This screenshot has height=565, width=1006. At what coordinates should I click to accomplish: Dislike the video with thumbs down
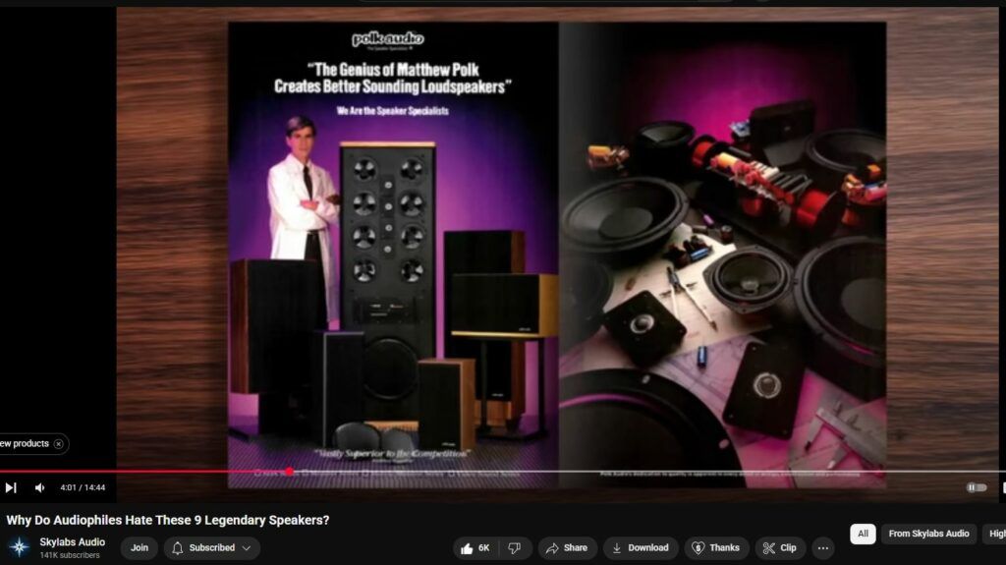514,548
